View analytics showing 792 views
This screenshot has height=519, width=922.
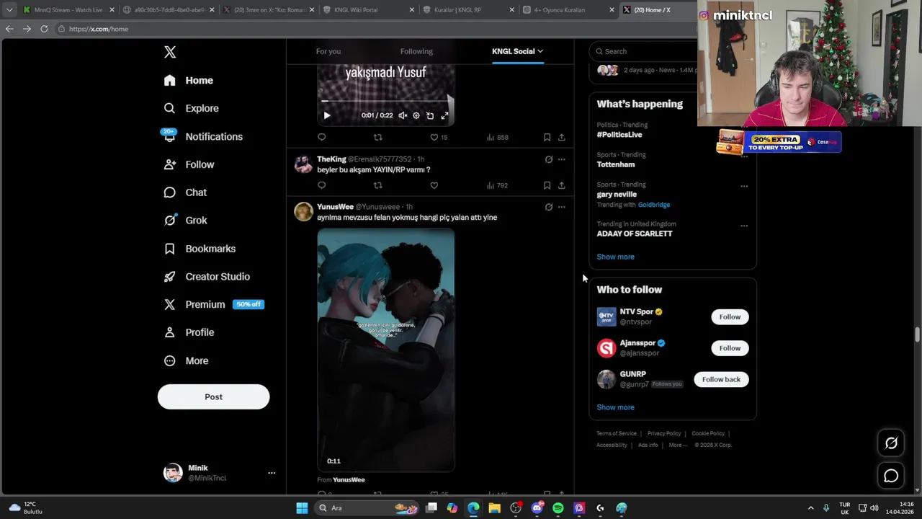point(497,185)
